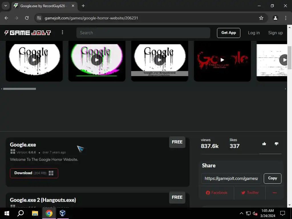The width and height of the screenshot is (292, 219).
Task: Click the thumbs up like icon
Action: point(264,144)
